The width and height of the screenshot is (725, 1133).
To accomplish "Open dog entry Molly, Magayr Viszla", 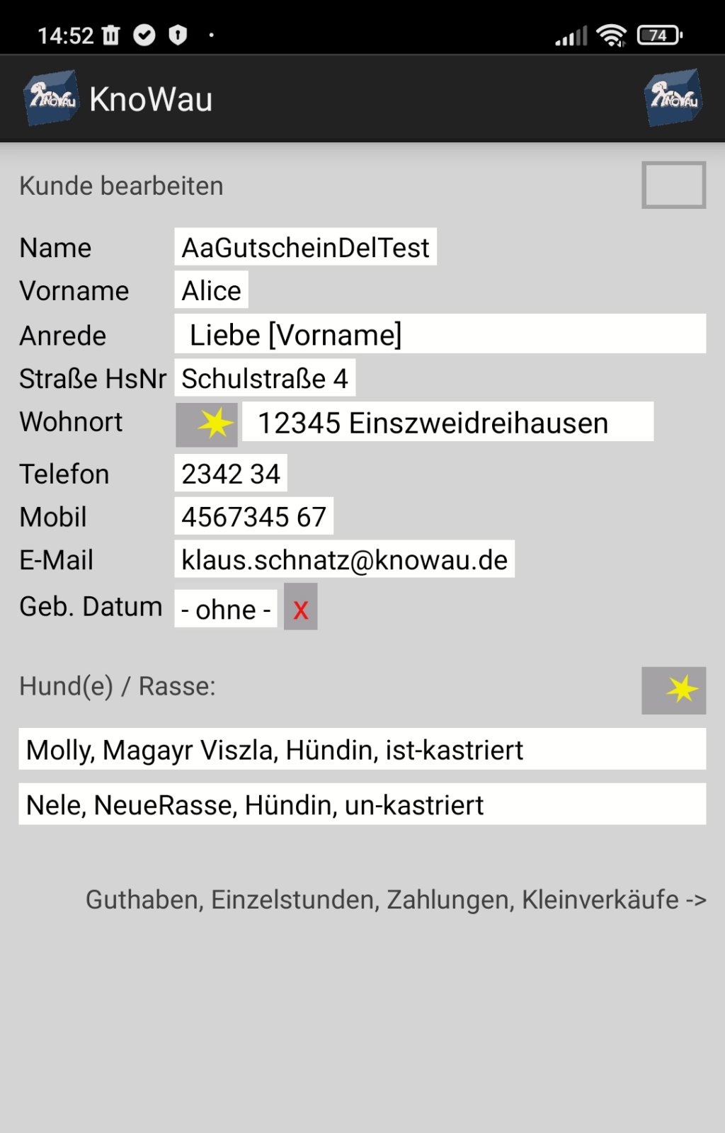I will point(362,749).
